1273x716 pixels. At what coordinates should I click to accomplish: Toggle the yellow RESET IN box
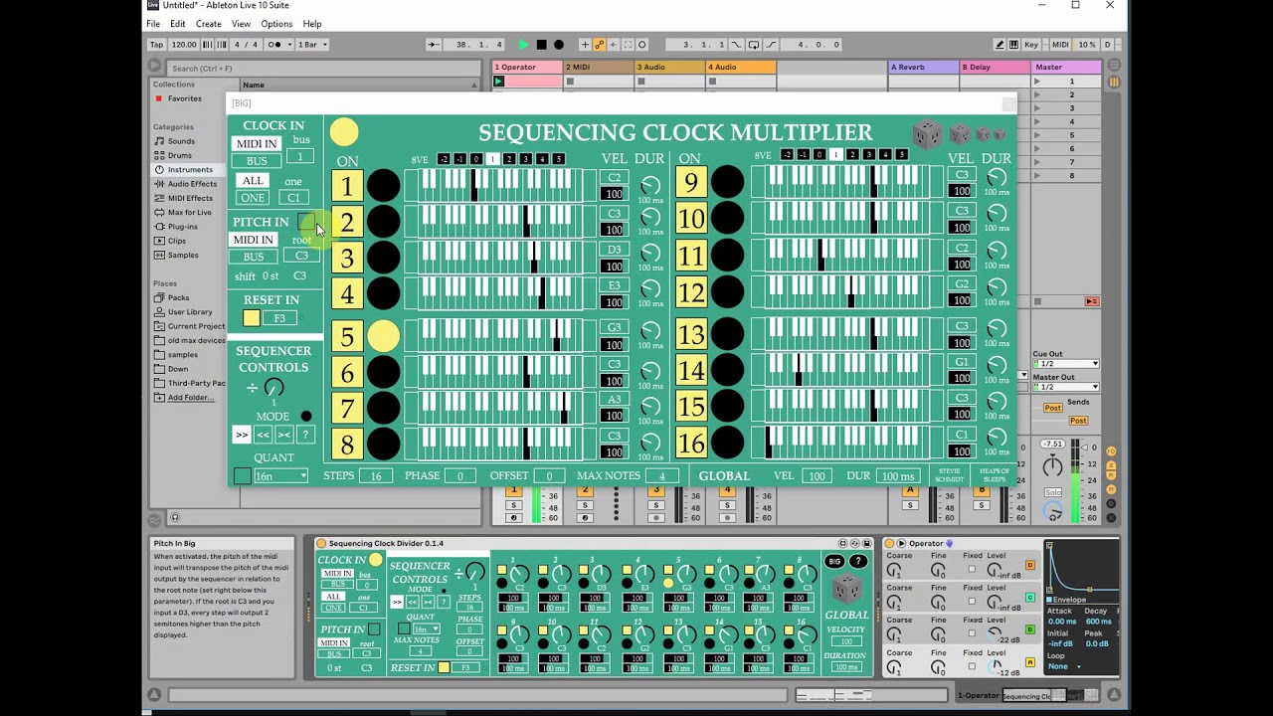point(252,318)
